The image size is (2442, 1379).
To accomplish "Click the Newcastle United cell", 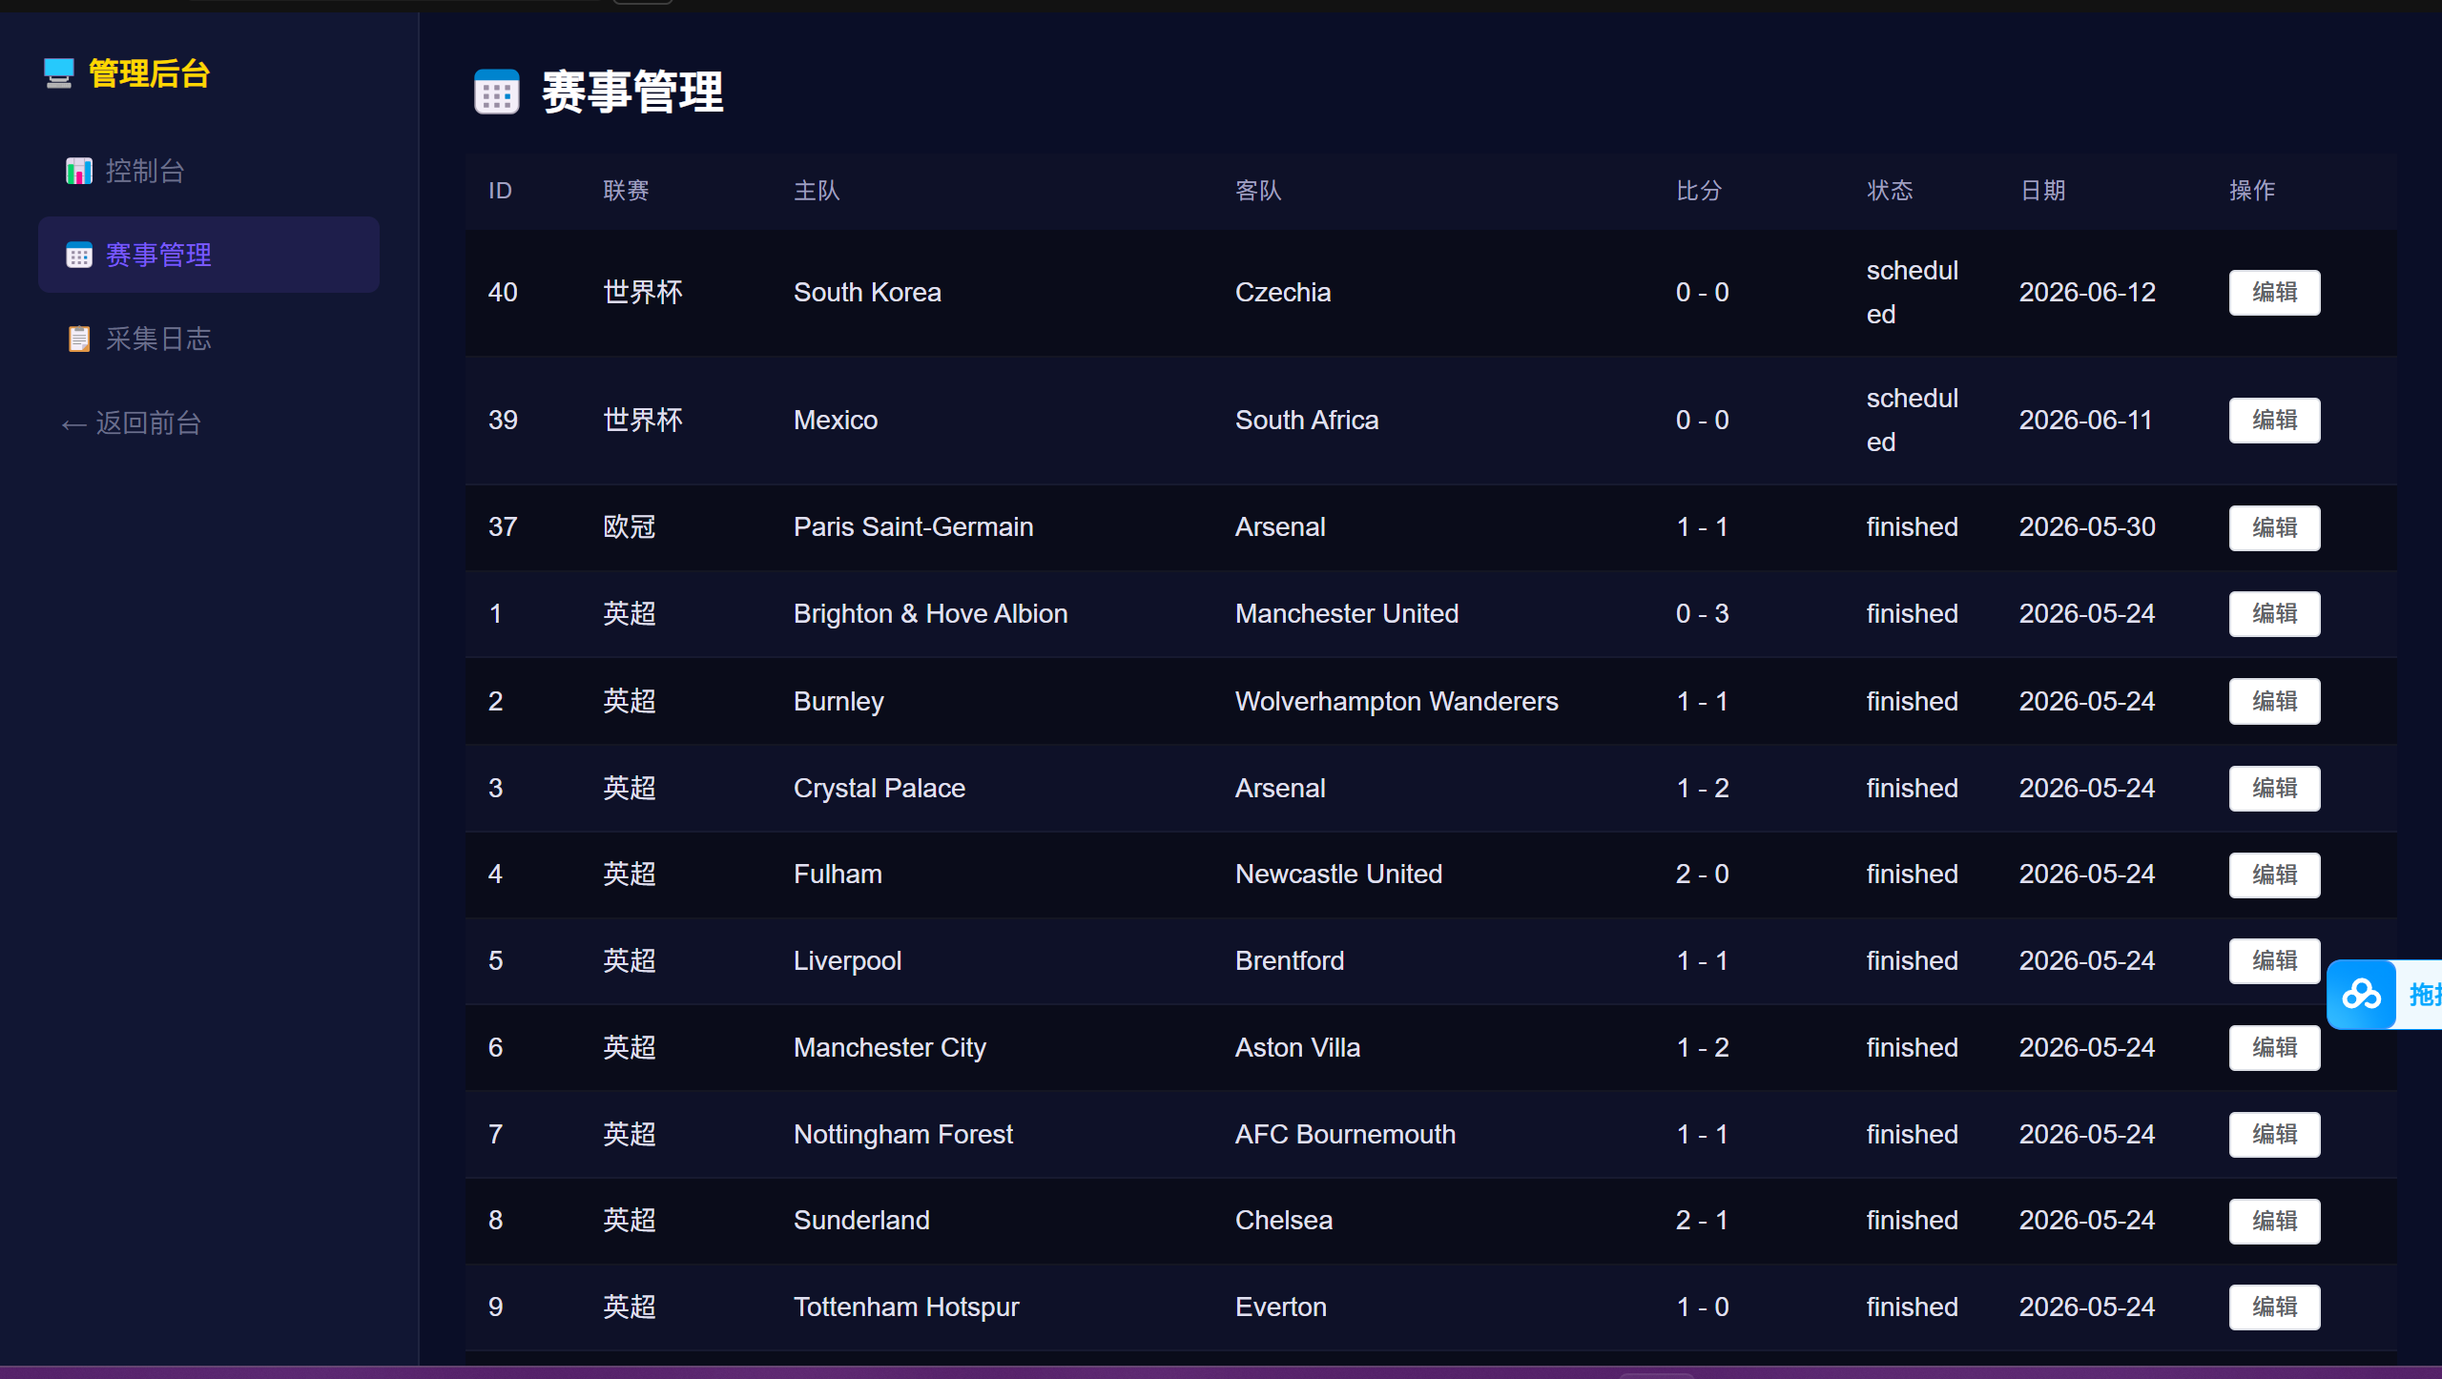I will tap(1338, 875).
